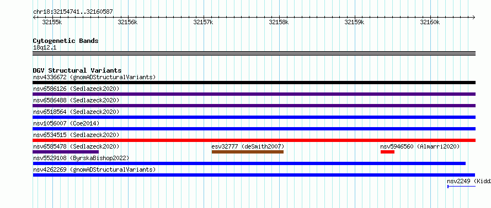
Task: Click the short purple bar under nsv6585478
Action: click(66, 152)
